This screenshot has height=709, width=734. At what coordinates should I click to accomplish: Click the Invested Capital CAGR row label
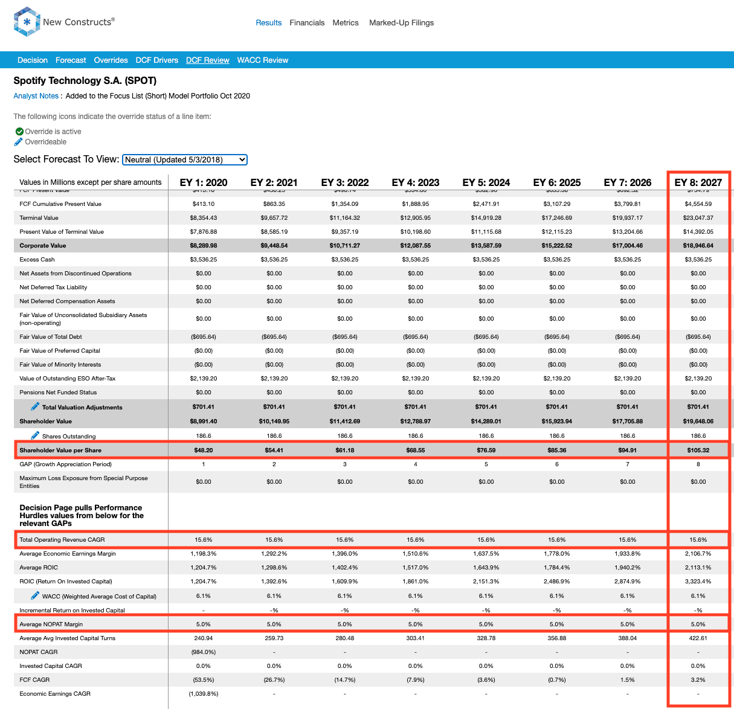(51, 666)
